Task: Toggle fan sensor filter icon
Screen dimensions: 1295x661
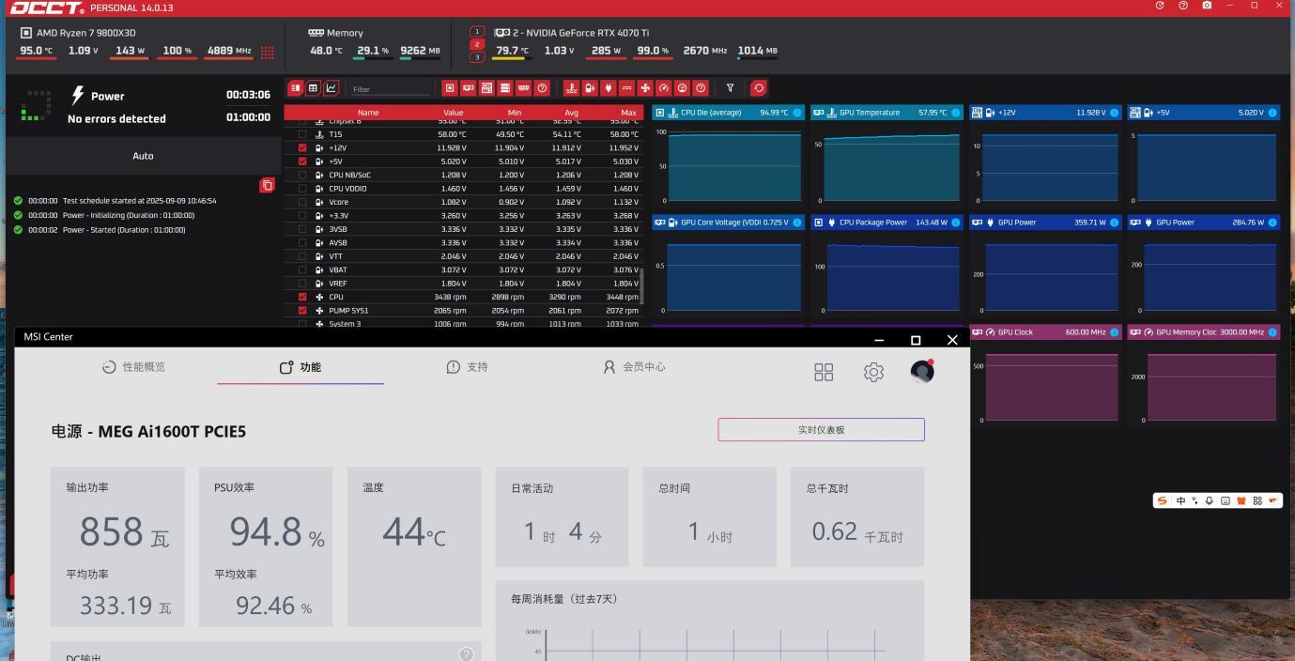Action: pyautogui.click(x=645, y=88)
